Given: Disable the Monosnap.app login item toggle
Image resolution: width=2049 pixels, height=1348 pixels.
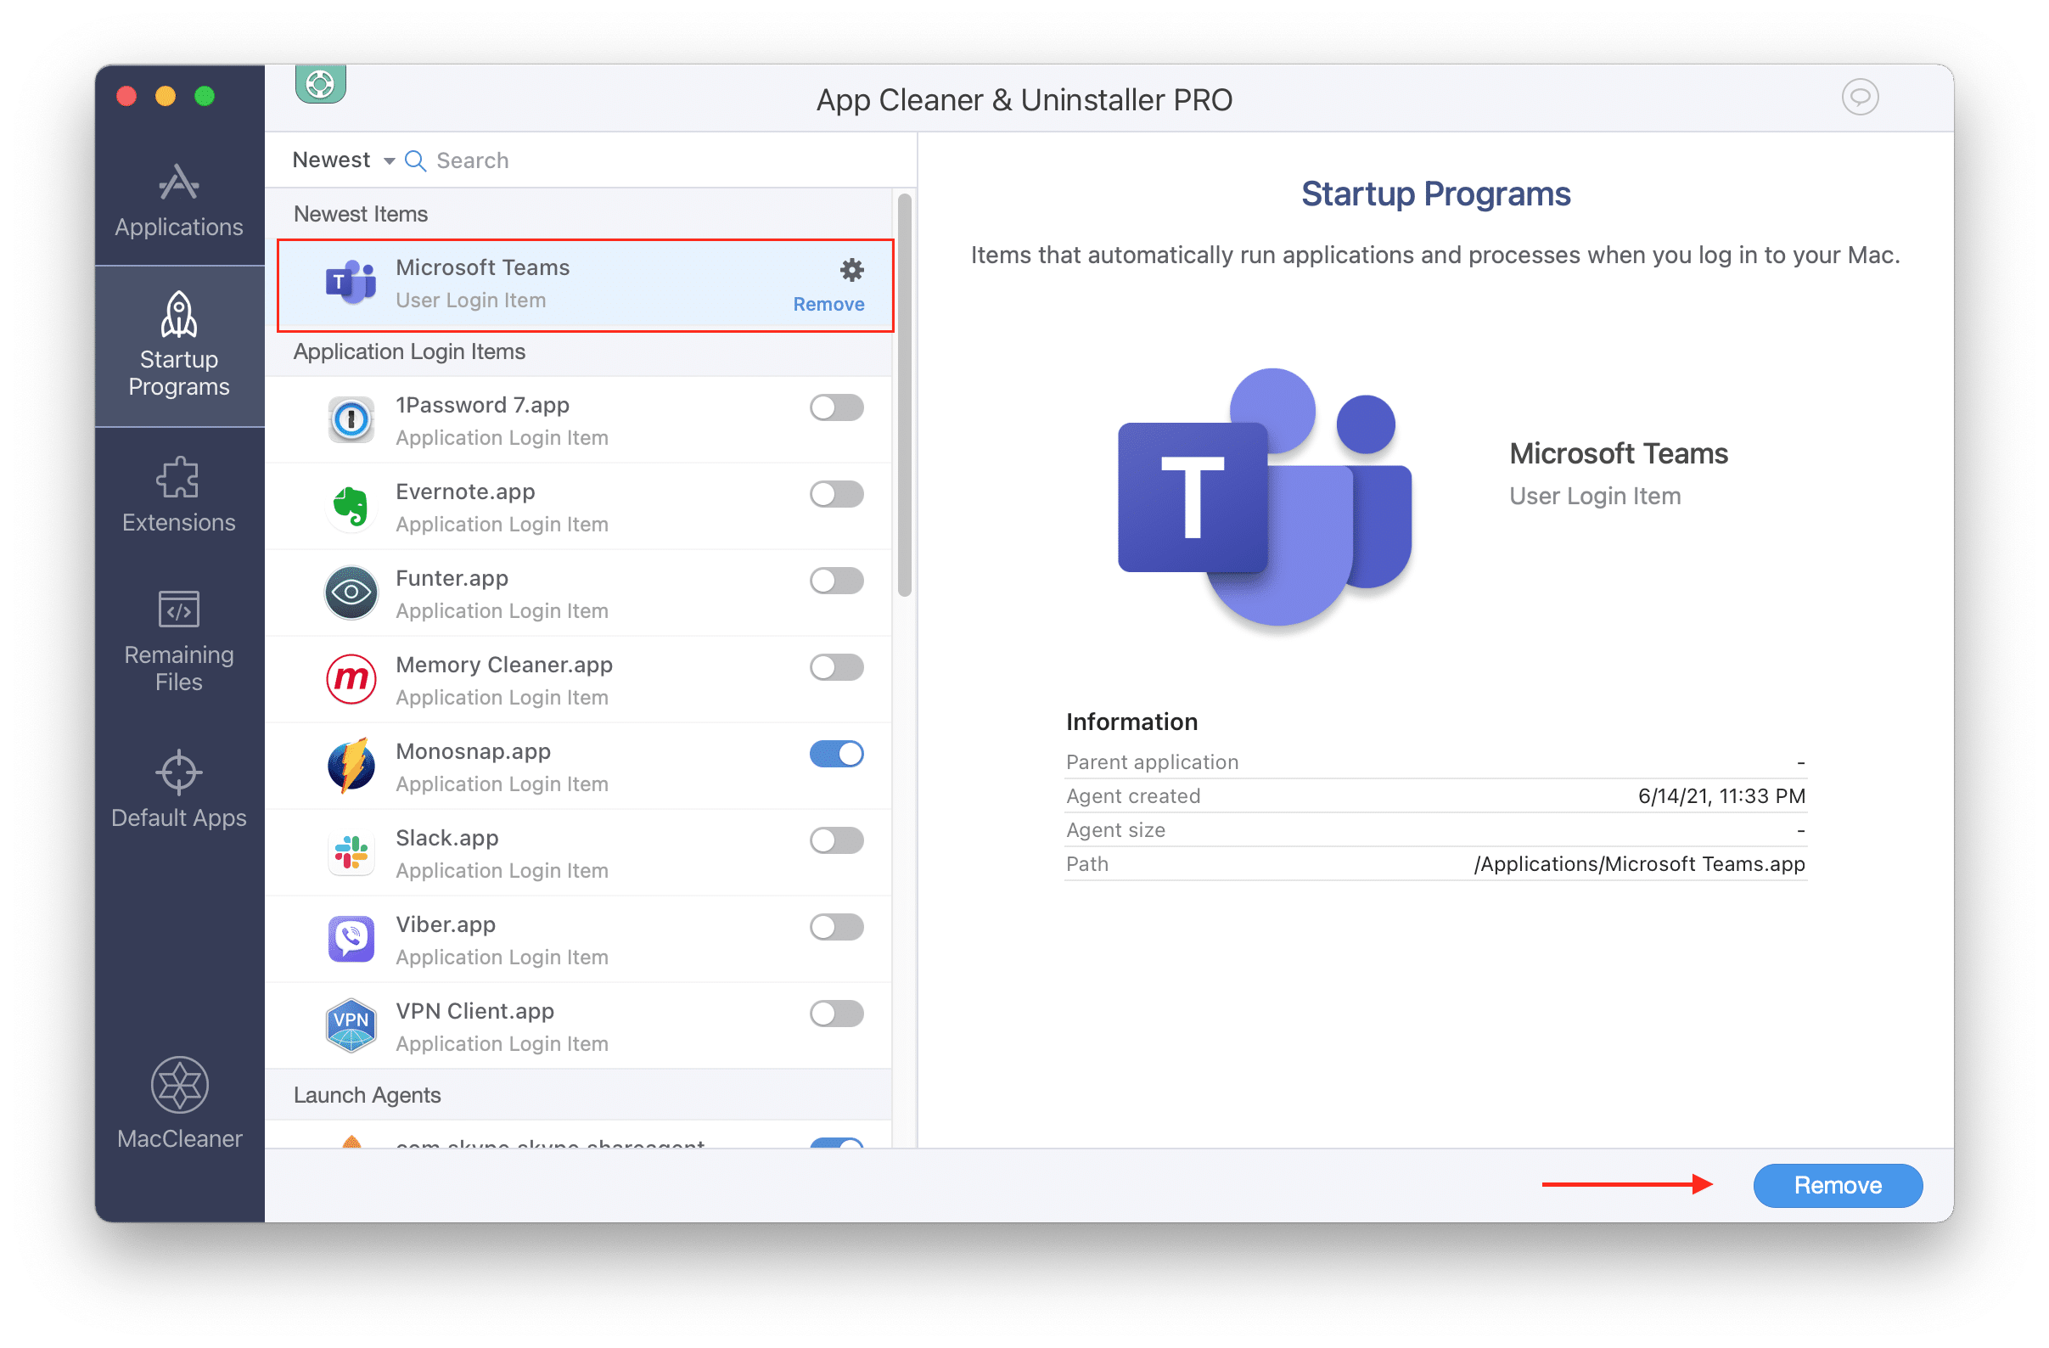Looking at the screenshot, I should point(836,754).
